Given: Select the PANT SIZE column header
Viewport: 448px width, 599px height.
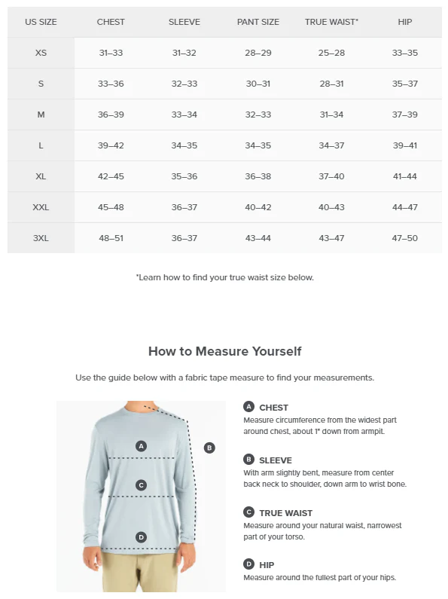Looking at the screenshot, I should tap(258, 22).
